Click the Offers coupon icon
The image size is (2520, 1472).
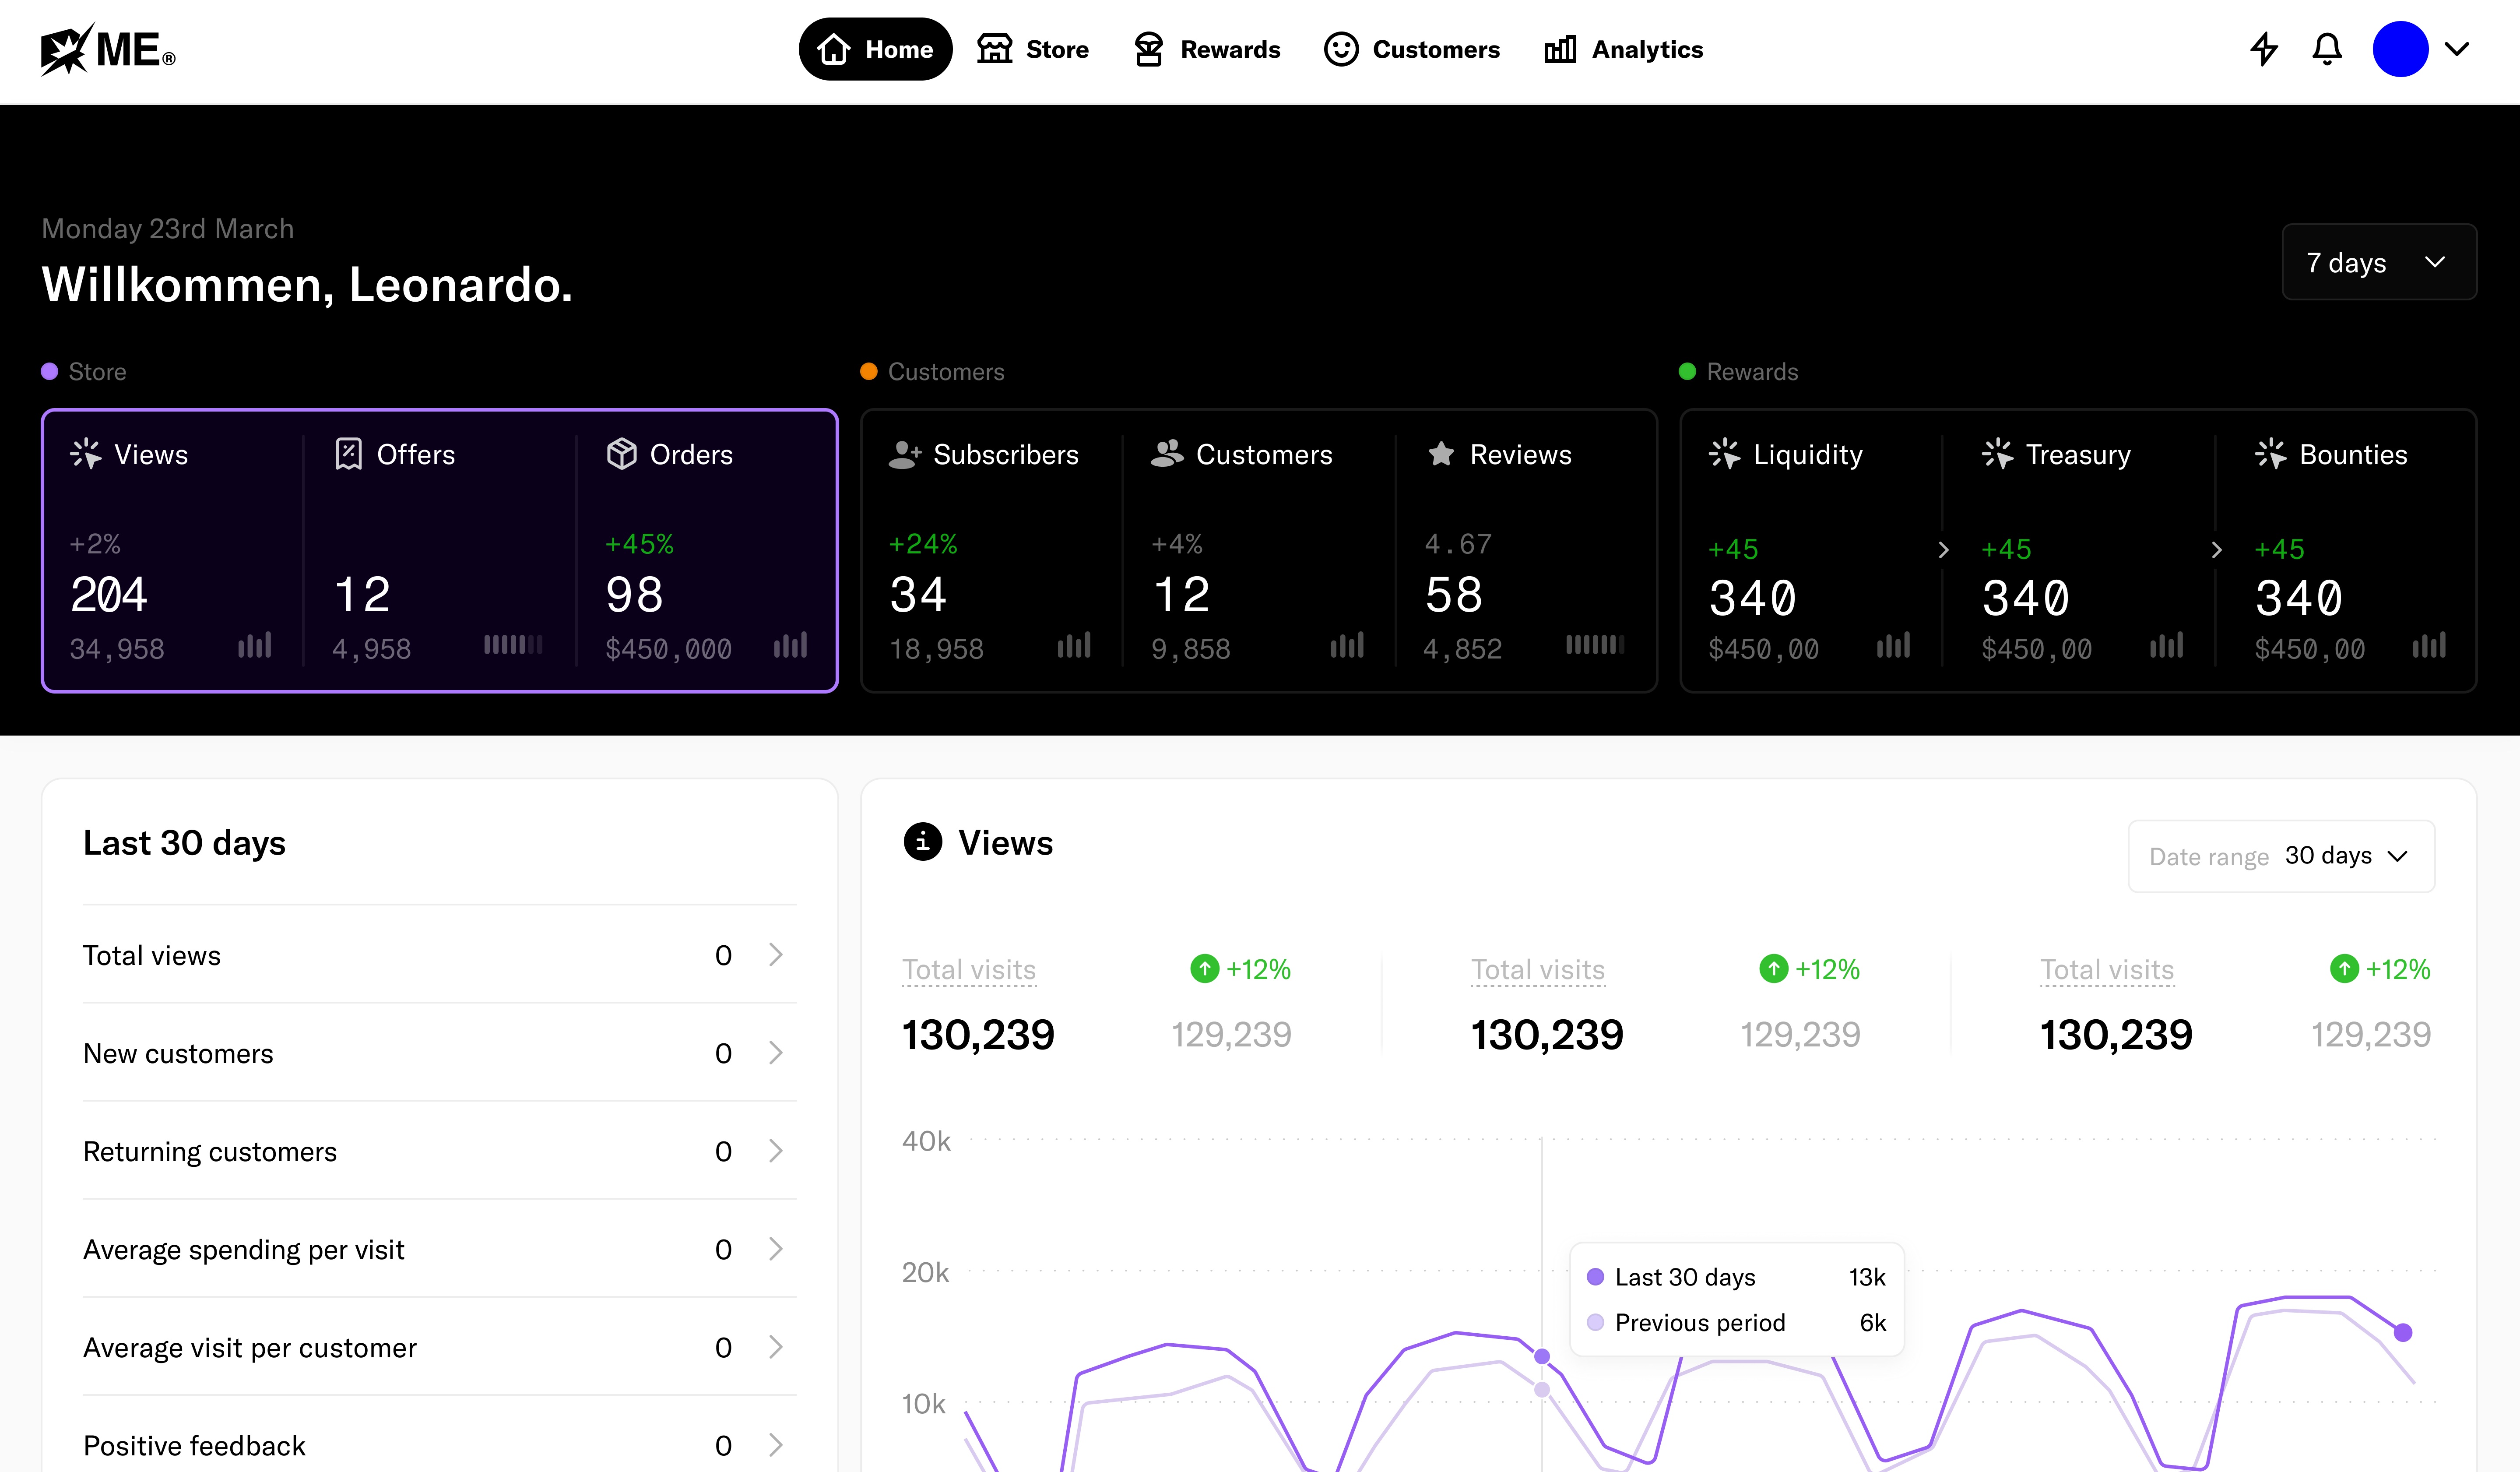348,454
